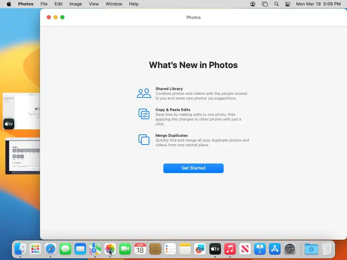Open the Downloads folder in the Dock
Image resolution: width=347 pixels, height=260 pixels.
coord(311,249)
